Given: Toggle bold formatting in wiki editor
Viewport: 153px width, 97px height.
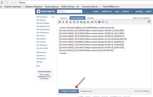Looking at the screenshot, I should 60,22.
